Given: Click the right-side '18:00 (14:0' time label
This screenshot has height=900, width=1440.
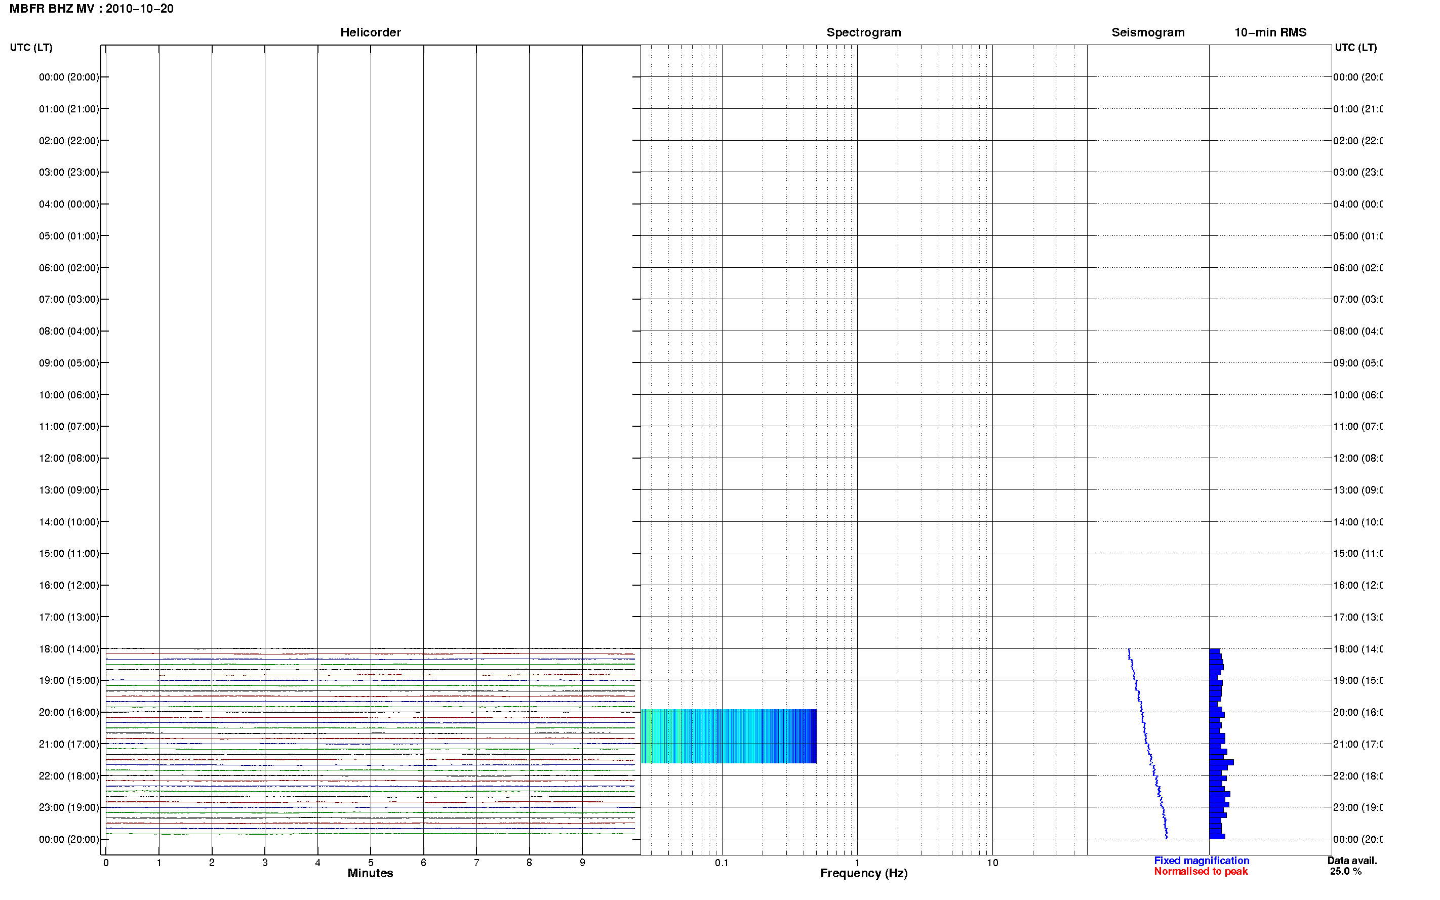Looking at the screenshot, I should pyautogui.click(x=1358, y=649).
